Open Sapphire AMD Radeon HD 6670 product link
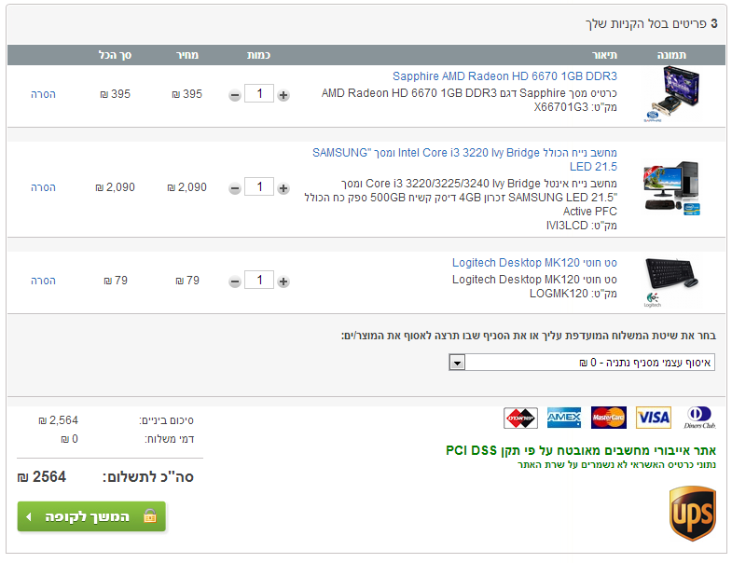The height and width of the screenshot is (563, 732). point(504,76)
